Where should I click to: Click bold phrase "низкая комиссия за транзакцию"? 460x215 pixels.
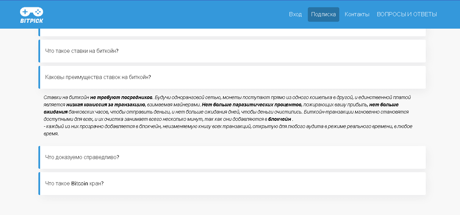[x=106, y=105]
